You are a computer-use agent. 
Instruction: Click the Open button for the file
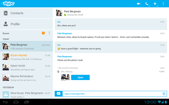coord(80,77)
